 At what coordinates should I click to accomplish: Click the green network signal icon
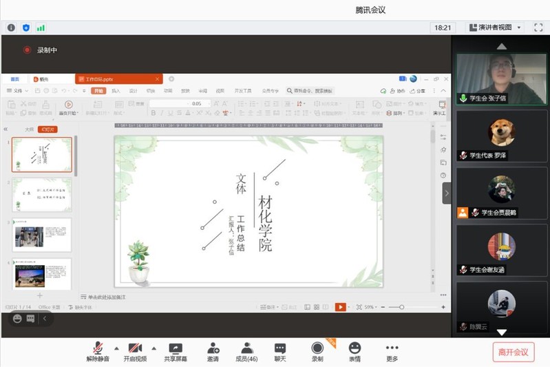(41, 28)
